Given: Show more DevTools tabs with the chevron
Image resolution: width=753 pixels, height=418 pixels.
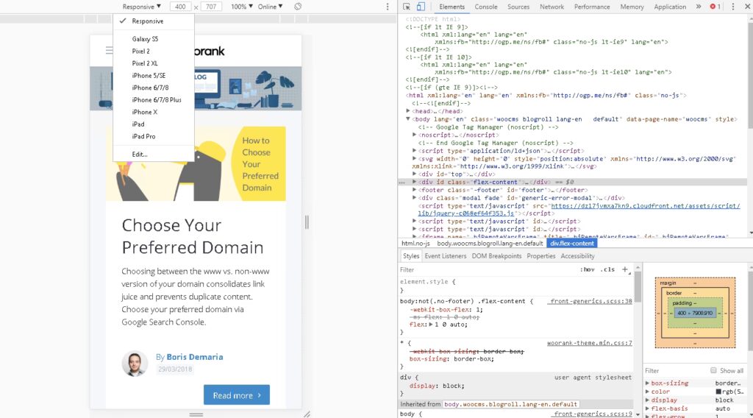Looking at the screenshot, I should click(698, 7).
